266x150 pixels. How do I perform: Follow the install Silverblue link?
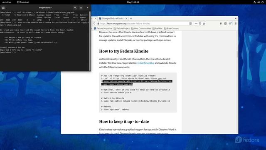pyautogui.click(x=146, y=63)
